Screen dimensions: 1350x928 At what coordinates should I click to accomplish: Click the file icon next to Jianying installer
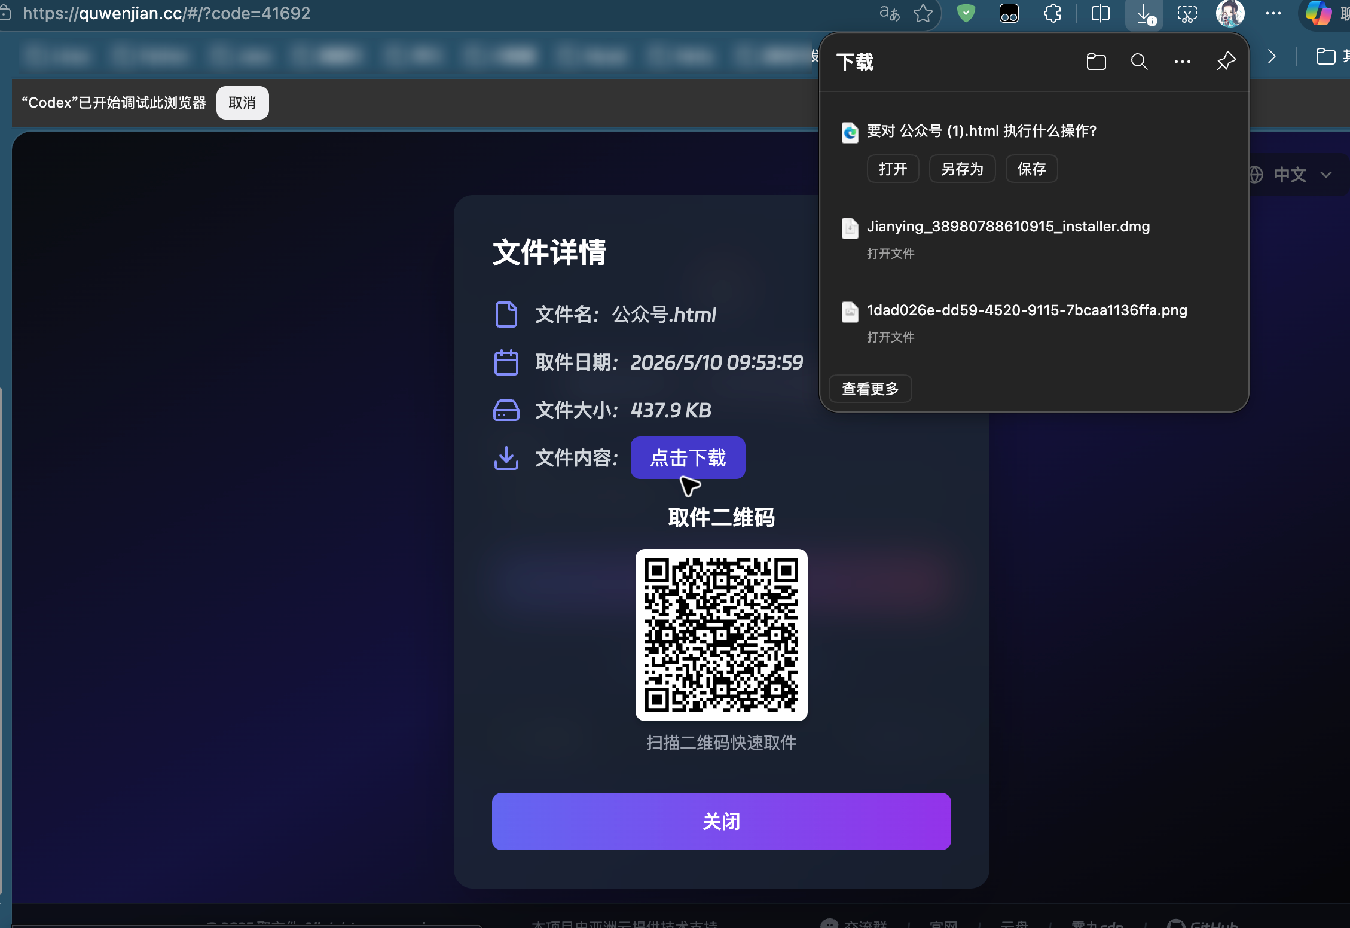pos(850,228)
